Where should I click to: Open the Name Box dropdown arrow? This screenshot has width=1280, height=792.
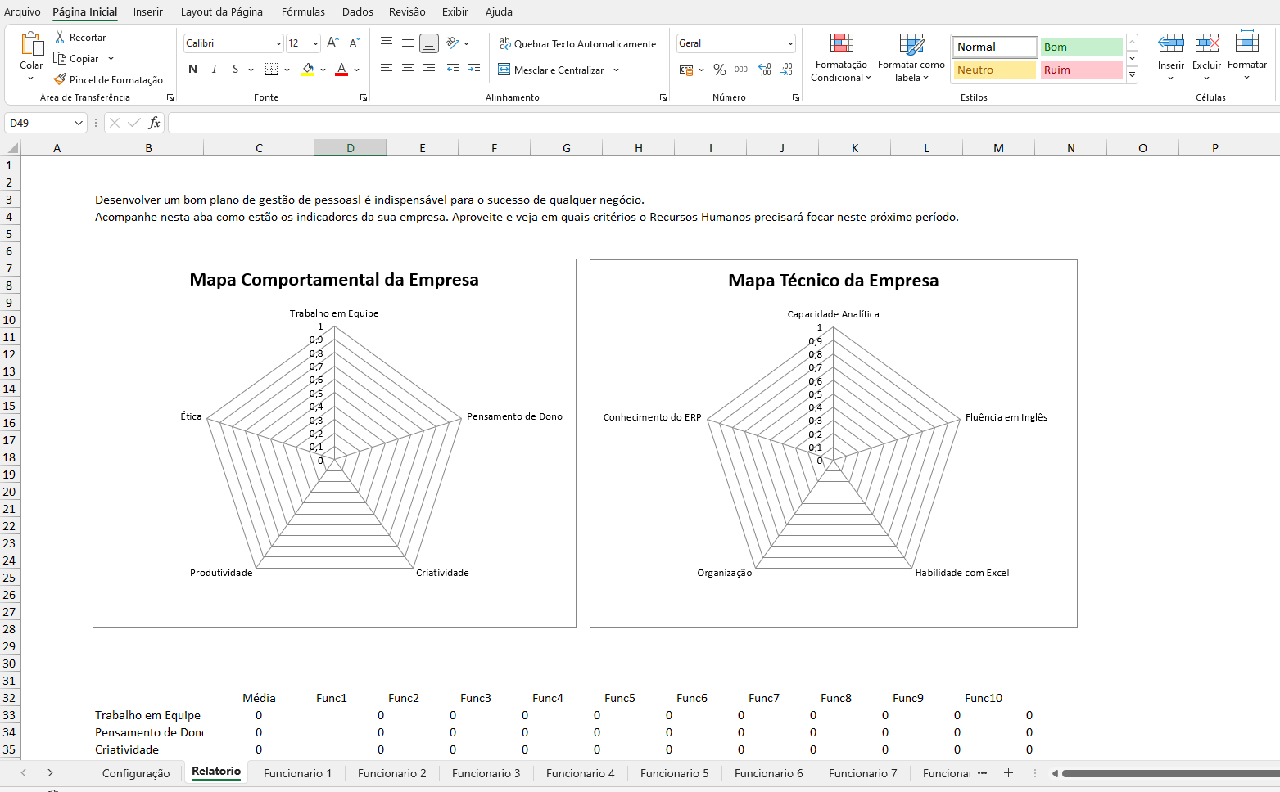tap(79, 123)
